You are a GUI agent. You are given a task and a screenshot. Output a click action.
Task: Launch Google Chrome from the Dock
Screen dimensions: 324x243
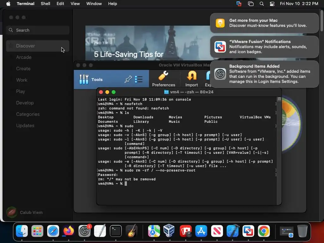[x=264, y=231]
